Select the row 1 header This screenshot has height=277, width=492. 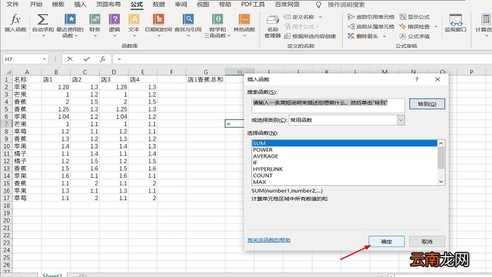(6, 79)
